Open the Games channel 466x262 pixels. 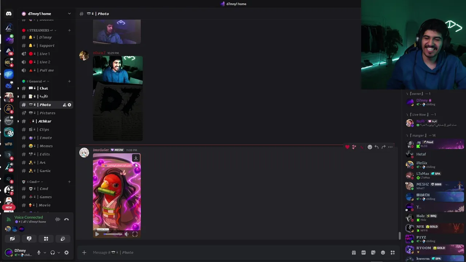[x=46, y=197]
